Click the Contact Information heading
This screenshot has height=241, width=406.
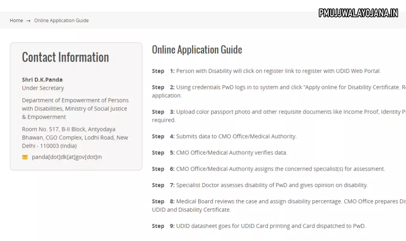coord(65,57)
